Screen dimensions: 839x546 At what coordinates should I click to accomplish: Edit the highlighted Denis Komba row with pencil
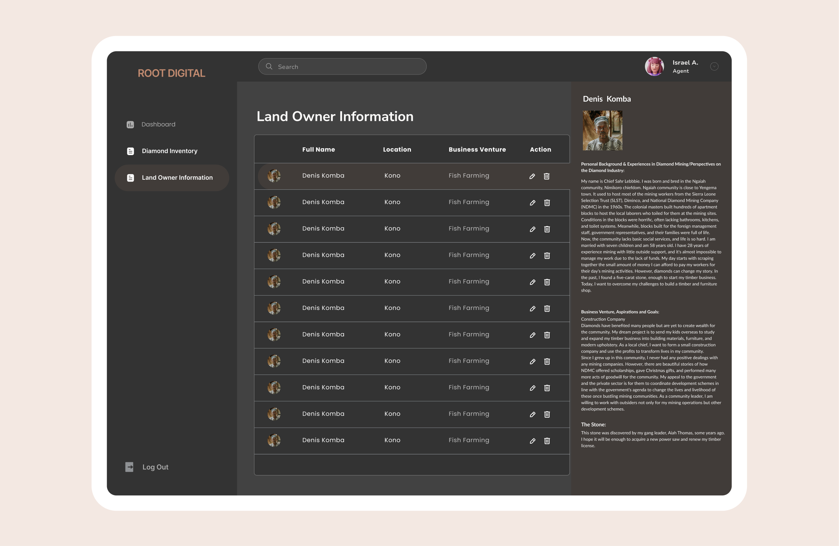[x=532, y=176]
